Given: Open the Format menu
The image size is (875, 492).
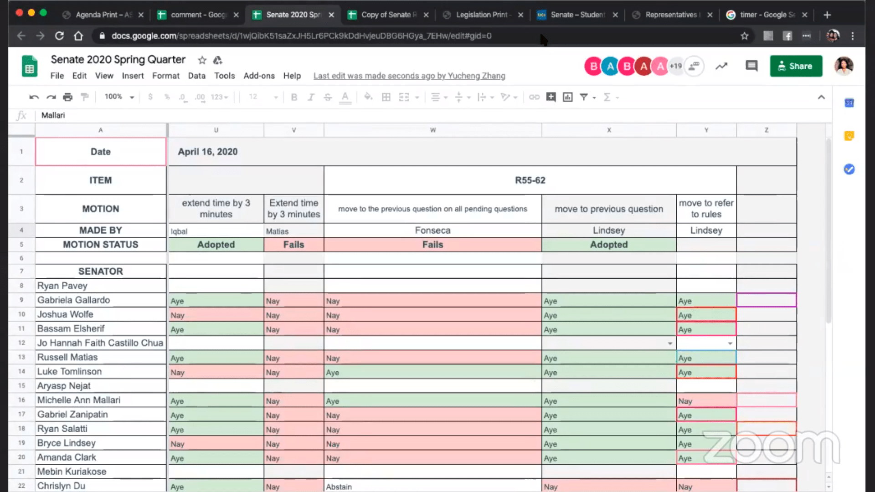Looking at the screenshot, I should point(165,76).
